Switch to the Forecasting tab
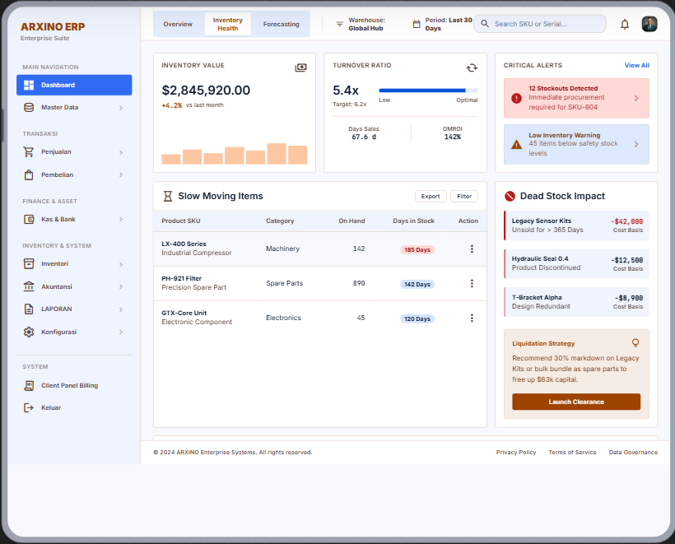The image size is (675, 544). (x=281, y=24)
